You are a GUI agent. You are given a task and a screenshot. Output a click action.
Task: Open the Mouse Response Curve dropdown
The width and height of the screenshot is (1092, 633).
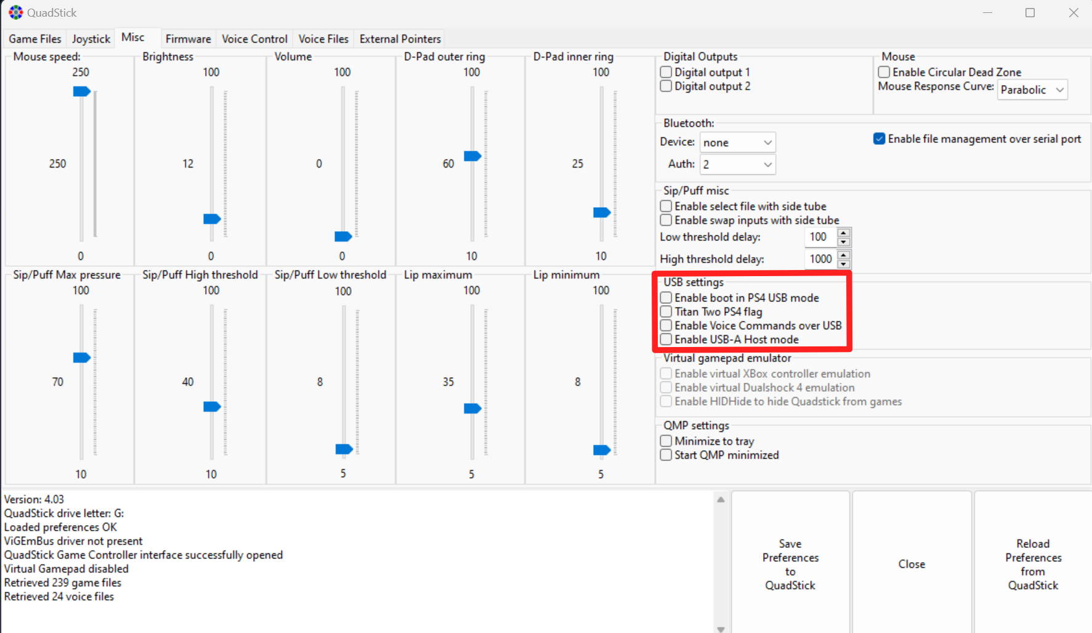tap(1032, 90)
